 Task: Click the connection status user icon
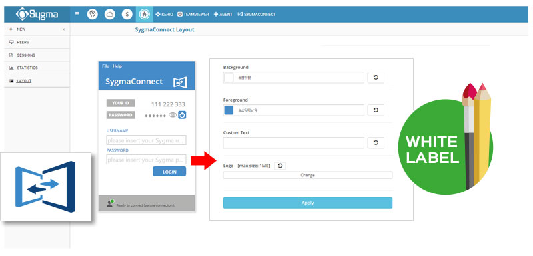pos(109,203)
